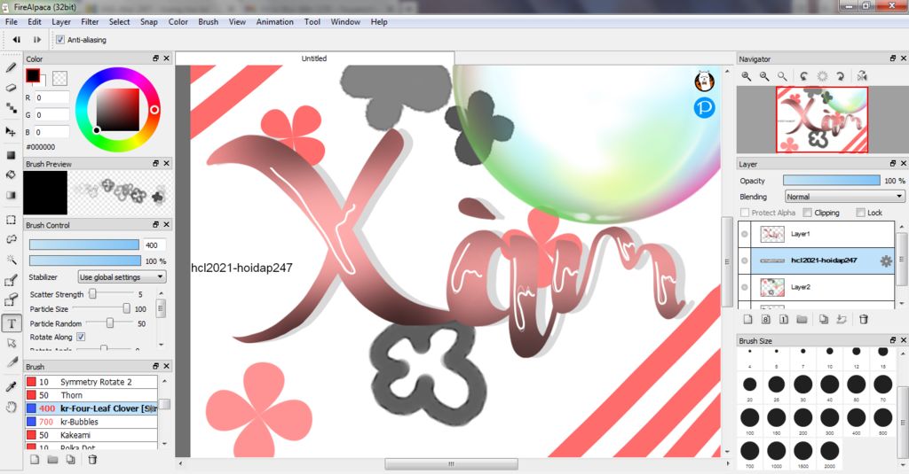Undock the Navigator panel
Image resolution: width=909 pixels, height=474 pixels.
point(893,58)
